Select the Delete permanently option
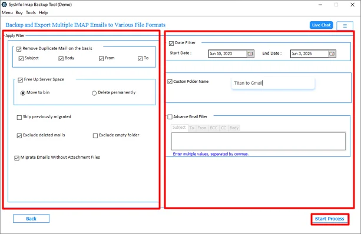361x234 pixels. (x=94, y=93)
